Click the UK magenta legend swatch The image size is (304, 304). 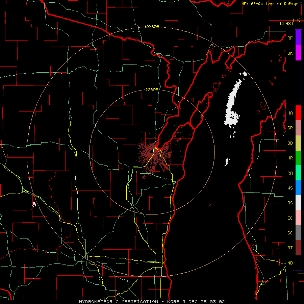click(x=298, y=53)
